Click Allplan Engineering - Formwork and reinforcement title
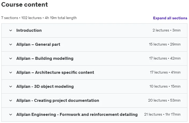 pyautogui.click(x=77, y=115)
